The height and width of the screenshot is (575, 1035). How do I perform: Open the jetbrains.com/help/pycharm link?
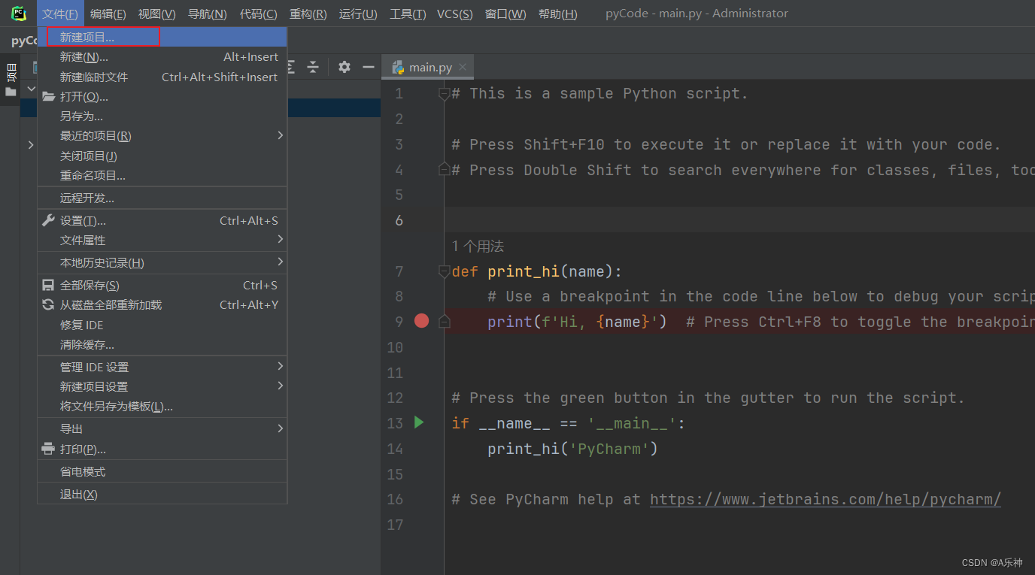tap(825, 499)
